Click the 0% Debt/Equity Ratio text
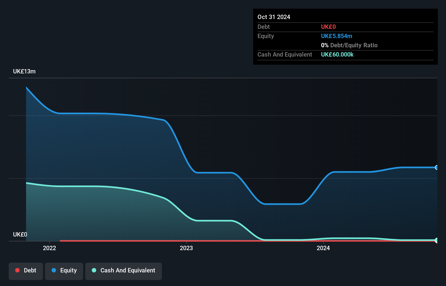446x286 pixels. pos(349,45)
